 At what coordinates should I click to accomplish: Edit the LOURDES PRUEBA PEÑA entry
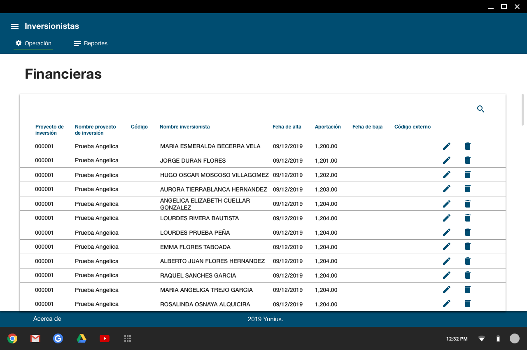447,233
